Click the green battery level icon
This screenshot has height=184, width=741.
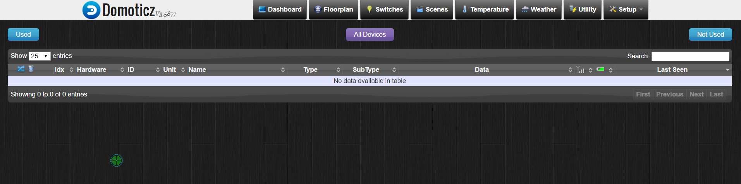[x=600, y=69]
